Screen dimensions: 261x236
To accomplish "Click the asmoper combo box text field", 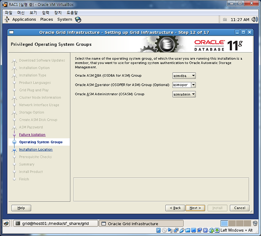I will [x=182, y=85].
